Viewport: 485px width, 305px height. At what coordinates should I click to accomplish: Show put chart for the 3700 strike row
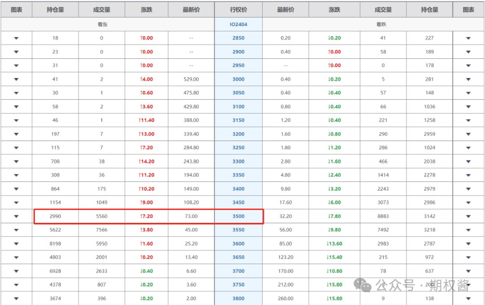[x=468, y=271]
